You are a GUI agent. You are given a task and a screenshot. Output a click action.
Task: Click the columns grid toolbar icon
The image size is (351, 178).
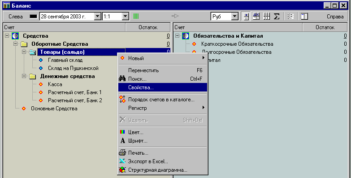(266, 16)
